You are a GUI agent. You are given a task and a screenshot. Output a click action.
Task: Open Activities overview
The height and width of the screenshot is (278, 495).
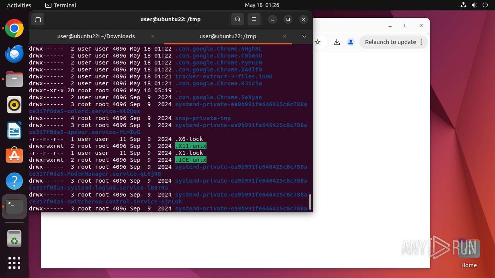(19, 5)
